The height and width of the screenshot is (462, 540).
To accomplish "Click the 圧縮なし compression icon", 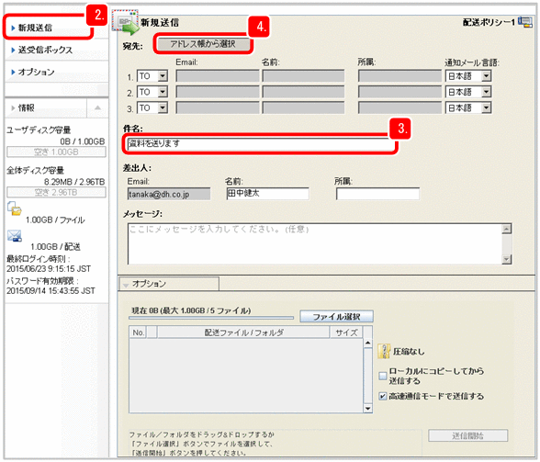I will 384,351.
